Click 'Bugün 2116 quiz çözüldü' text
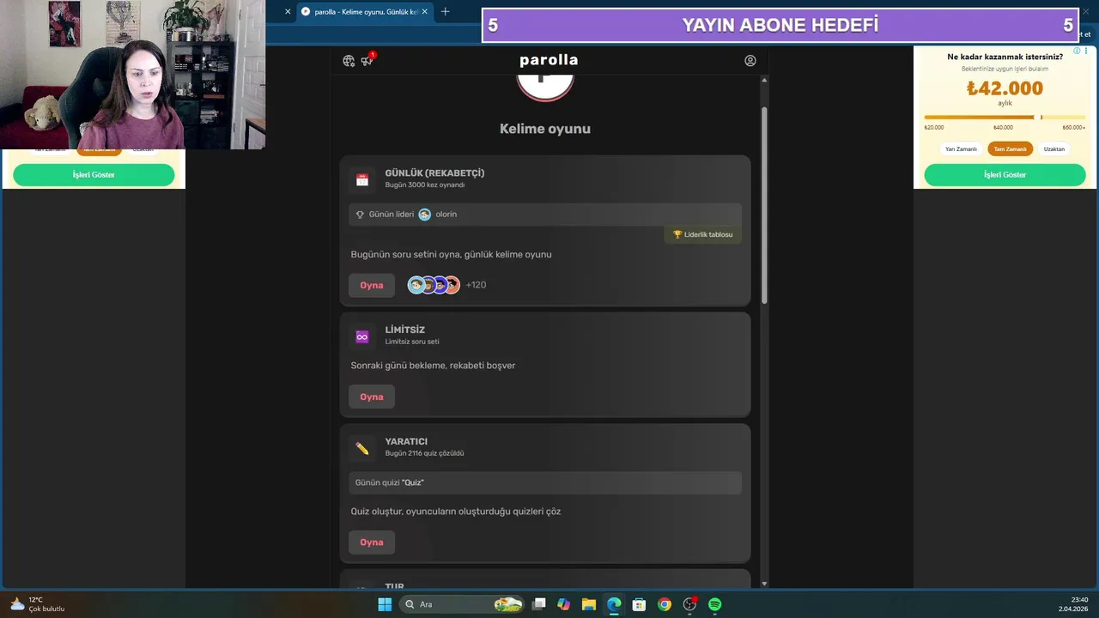 [424, 453]
